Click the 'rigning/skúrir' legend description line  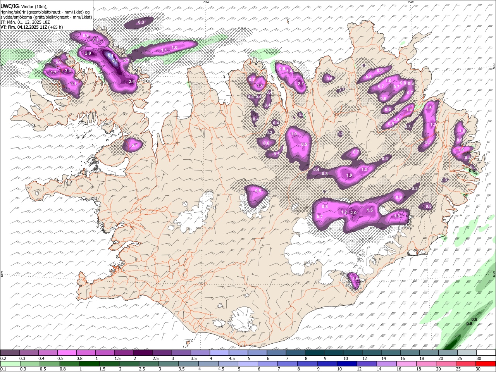point(45,12)
